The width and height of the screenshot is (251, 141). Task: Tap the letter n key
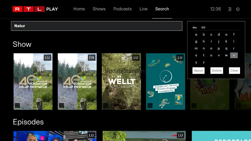[204, 48]
